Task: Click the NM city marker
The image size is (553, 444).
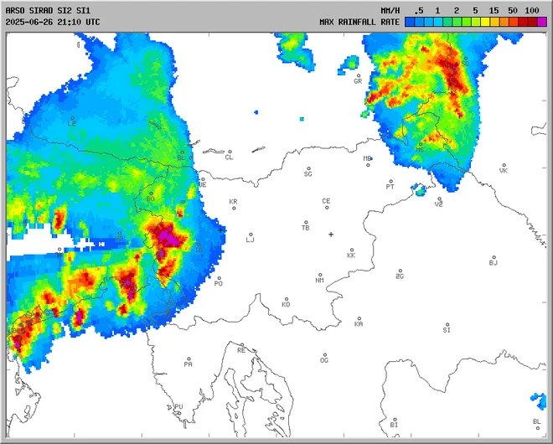Action: coord(319,275)
